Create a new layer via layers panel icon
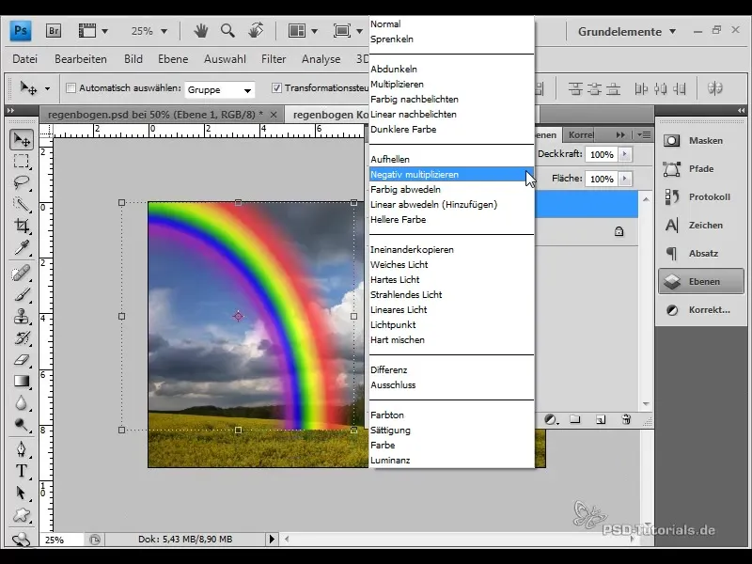 click(x=601, y=419)
